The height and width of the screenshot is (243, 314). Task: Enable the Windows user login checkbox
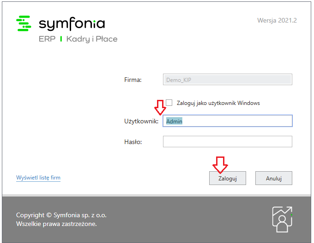169,103
